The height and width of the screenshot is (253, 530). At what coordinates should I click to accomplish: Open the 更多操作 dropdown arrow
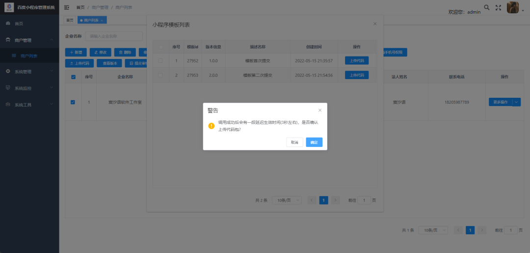tap(517, 102)
